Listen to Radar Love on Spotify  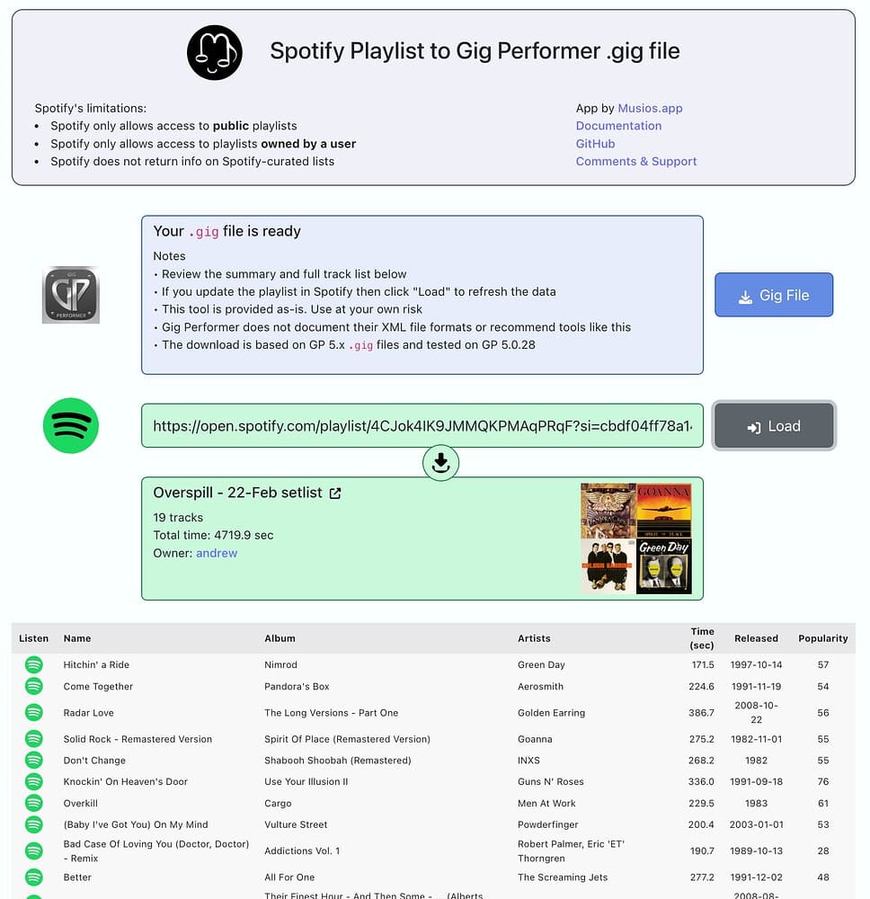pos(34,713)
